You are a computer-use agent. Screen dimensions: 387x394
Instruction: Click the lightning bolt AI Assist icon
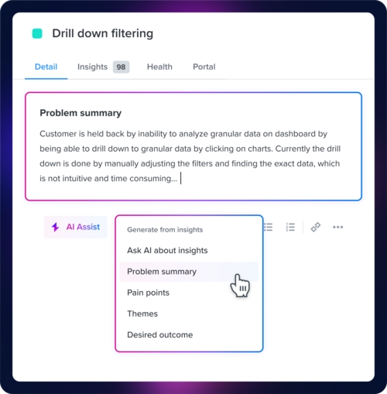pos(55,227)
